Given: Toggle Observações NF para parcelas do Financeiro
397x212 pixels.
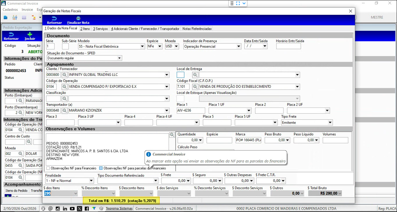Looking at the screenshot, I should pyautogui.click(x=101, y=168).
